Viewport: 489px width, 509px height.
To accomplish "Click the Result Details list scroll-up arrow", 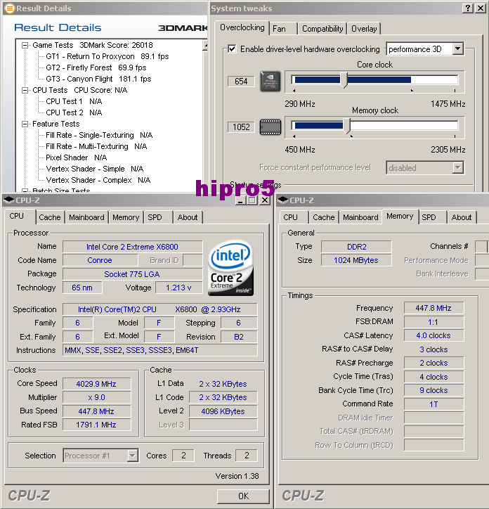I will pos(205,45).
